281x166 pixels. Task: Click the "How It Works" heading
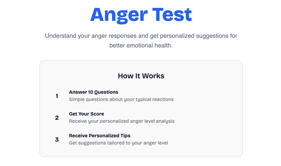click(141, 76)
